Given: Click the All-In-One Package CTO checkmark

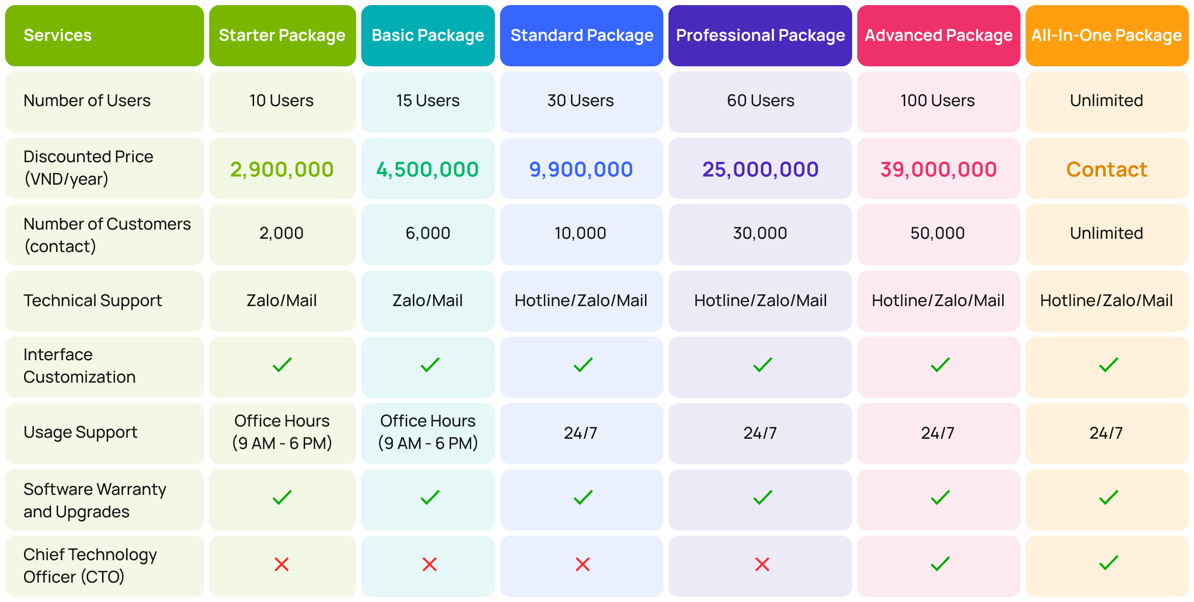Looking at the screenshot, I should (x=1108, y=563).
